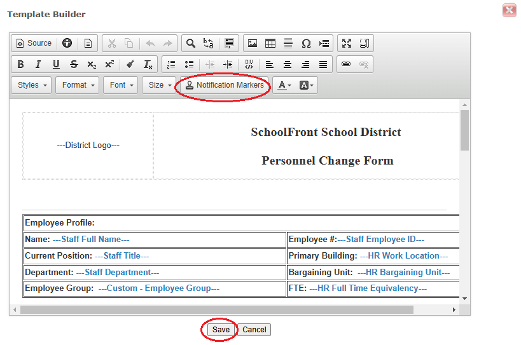Create a Div container

click(x=249, y=64)
